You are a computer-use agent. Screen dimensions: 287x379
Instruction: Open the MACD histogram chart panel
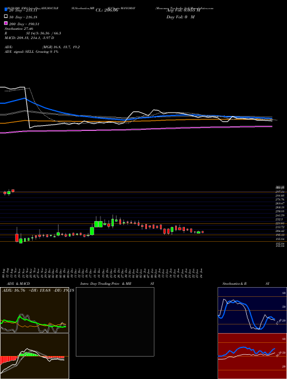pos(34,356)
